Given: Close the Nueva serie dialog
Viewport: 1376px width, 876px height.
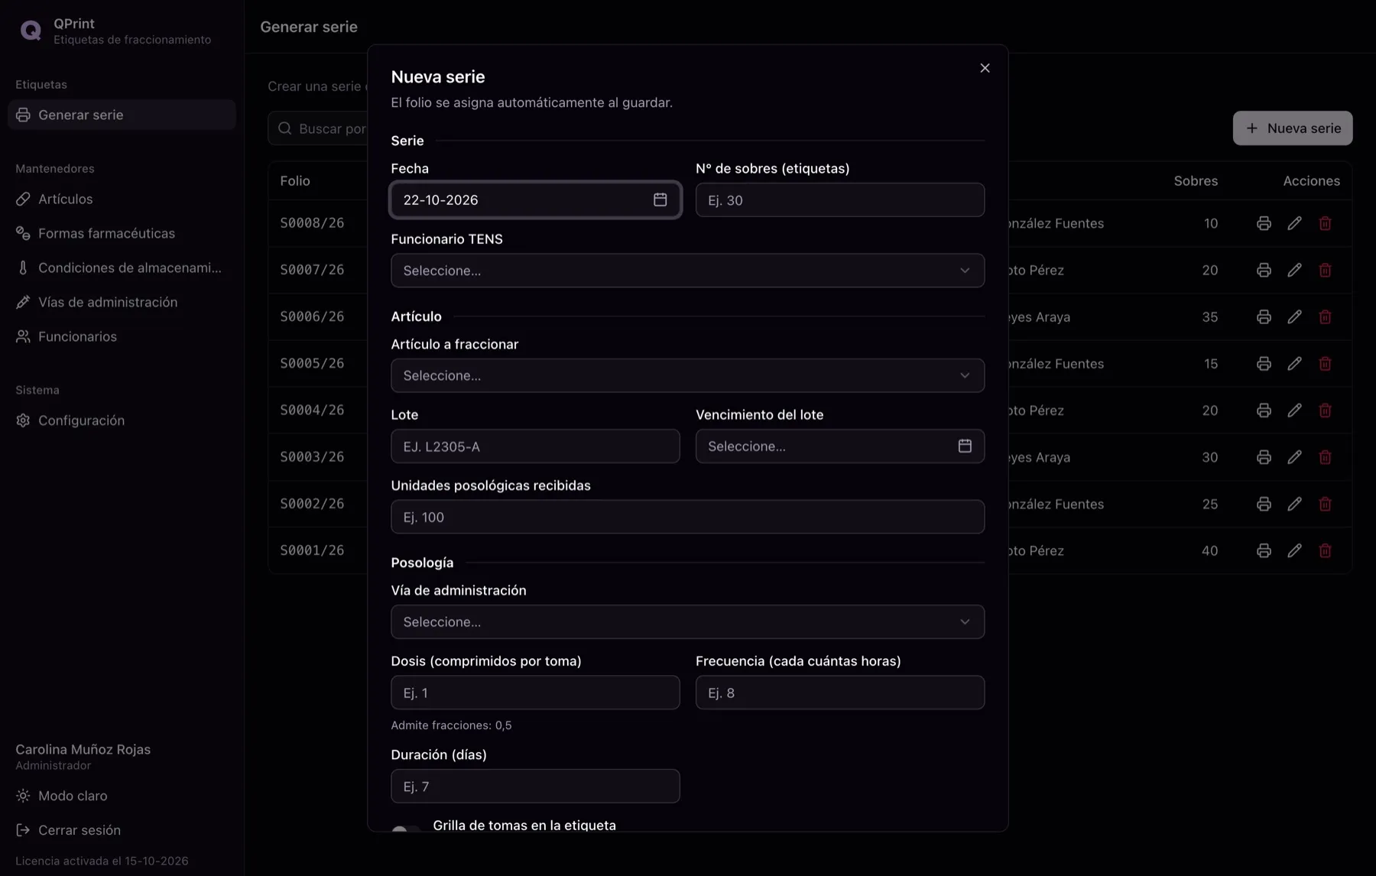Looking at the screenshot, I should point(985,68).
